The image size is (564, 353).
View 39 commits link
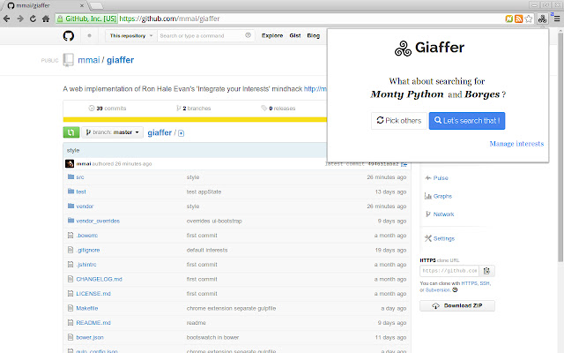pos(108,109)
